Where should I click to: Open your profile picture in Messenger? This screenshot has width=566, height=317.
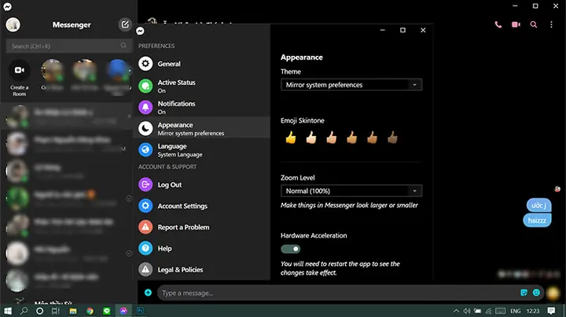click(13, 24)
